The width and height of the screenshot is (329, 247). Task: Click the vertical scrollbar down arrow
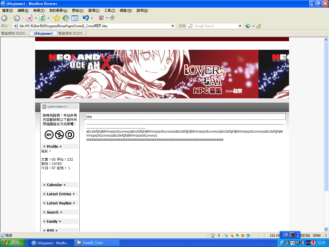tap(326, 229)
